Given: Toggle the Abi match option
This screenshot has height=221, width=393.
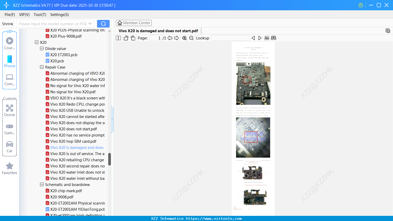Looking at the screenshot, I should tap(267, 38).
